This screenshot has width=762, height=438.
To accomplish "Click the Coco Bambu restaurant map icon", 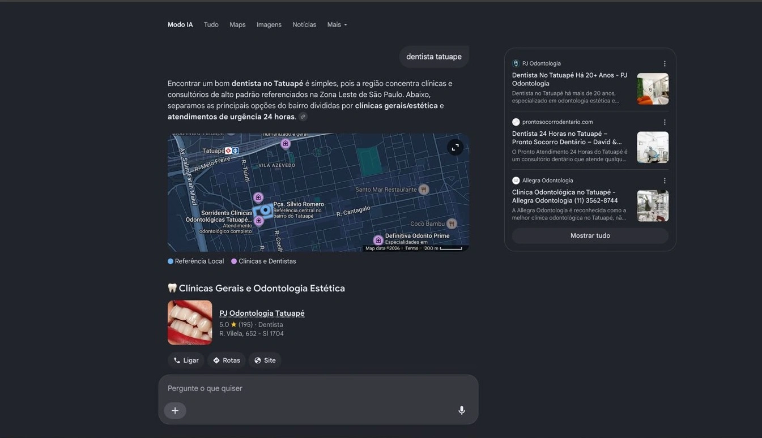I will (451, 224).
